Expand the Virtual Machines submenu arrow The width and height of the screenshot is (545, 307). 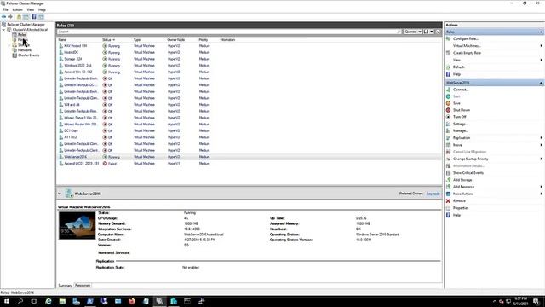(542, 46)
